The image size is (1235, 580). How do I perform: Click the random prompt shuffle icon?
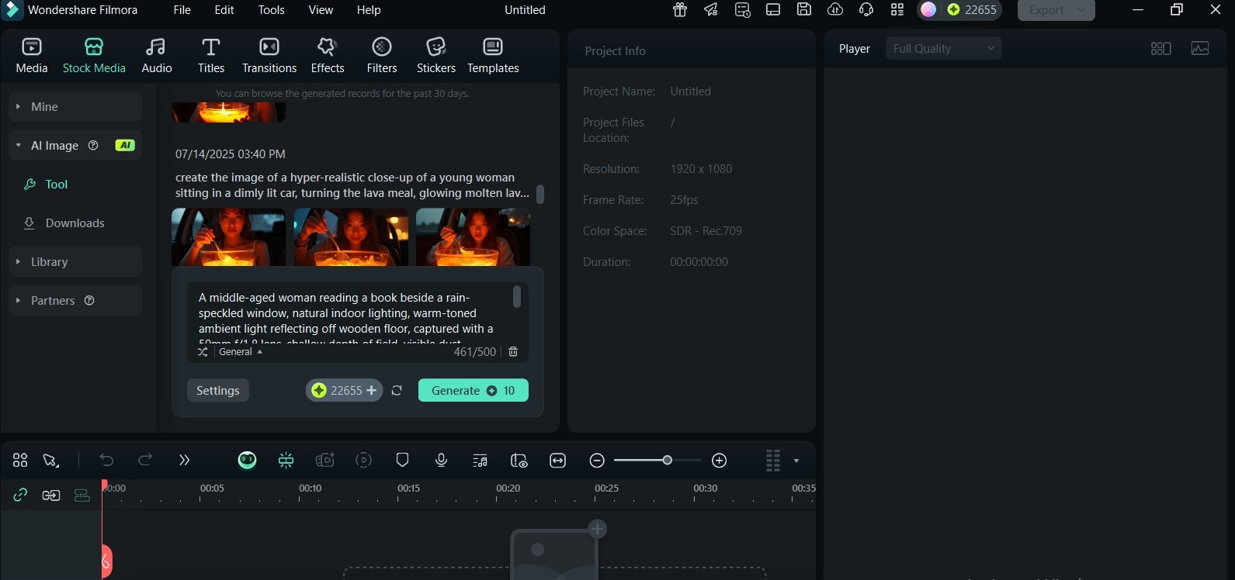tap(203, 351)
